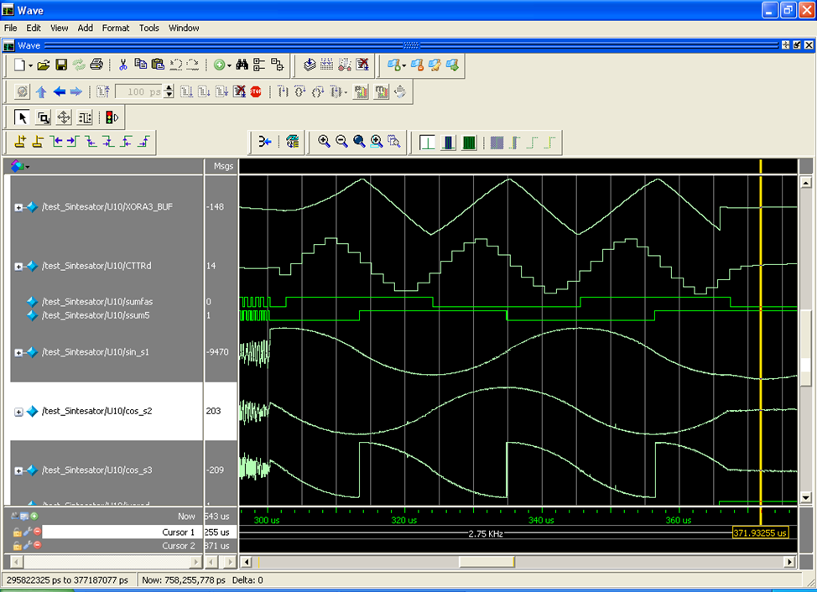Screen dimensions: 817x592
Task: Click the blue up arrow icon
Action: tap(41, 92)
